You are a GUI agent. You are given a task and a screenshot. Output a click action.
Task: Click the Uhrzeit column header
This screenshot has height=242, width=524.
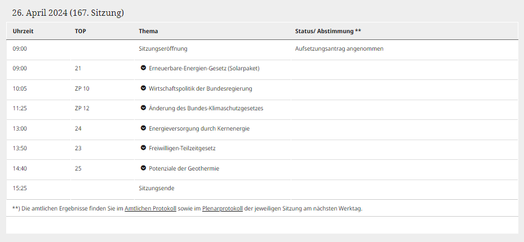coord(23,31)
